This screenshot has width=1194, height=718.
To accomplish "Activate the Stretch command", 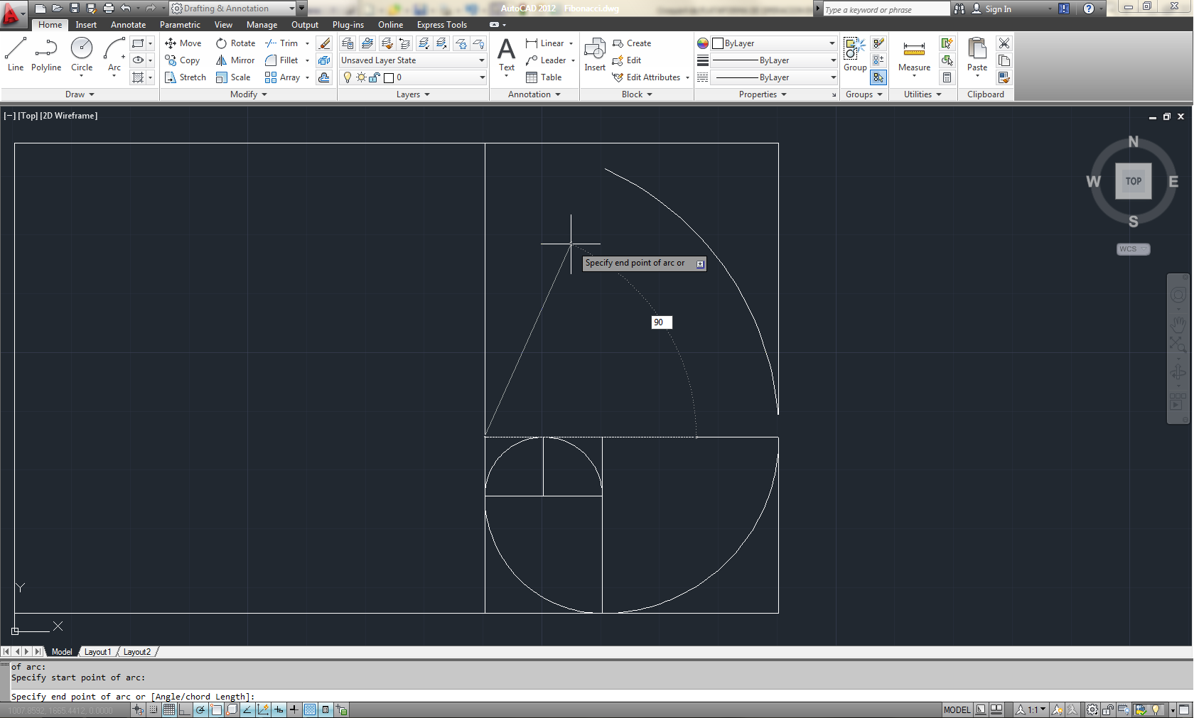I will point(185,77).
